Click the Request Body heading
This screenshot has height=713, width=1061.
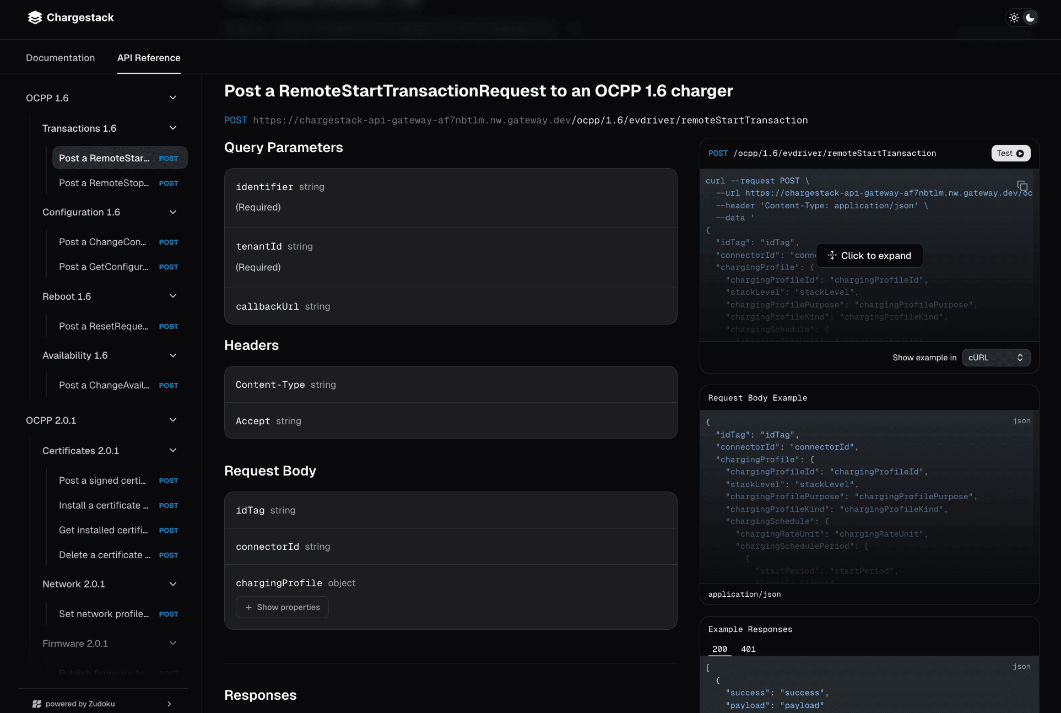[270, 471]
